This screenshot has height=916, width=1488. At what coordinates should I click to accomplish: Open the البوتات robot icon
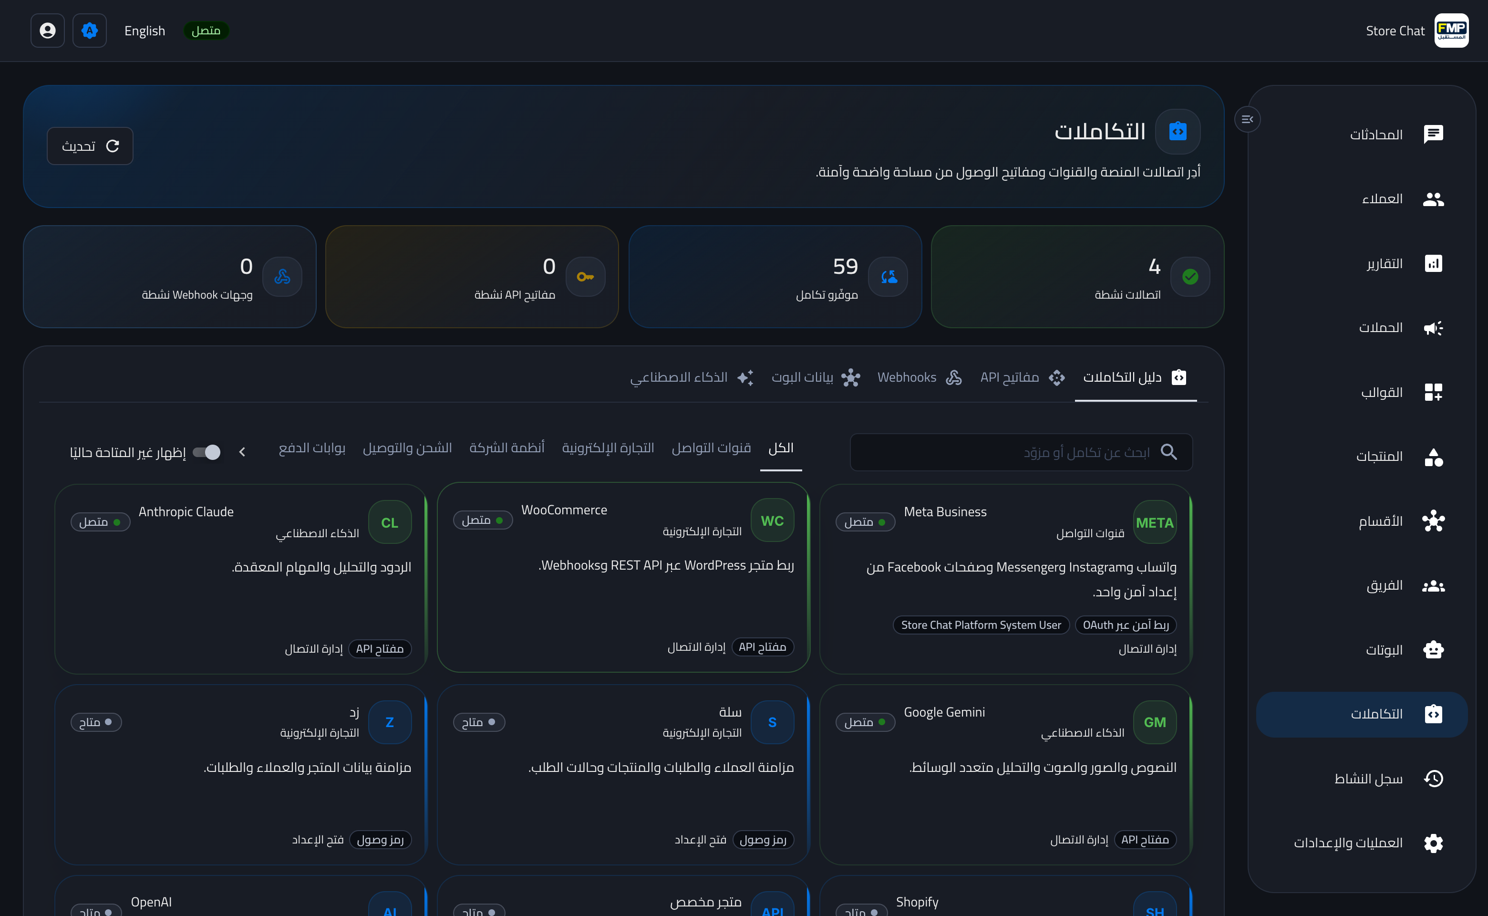[x=1433, y=650]
